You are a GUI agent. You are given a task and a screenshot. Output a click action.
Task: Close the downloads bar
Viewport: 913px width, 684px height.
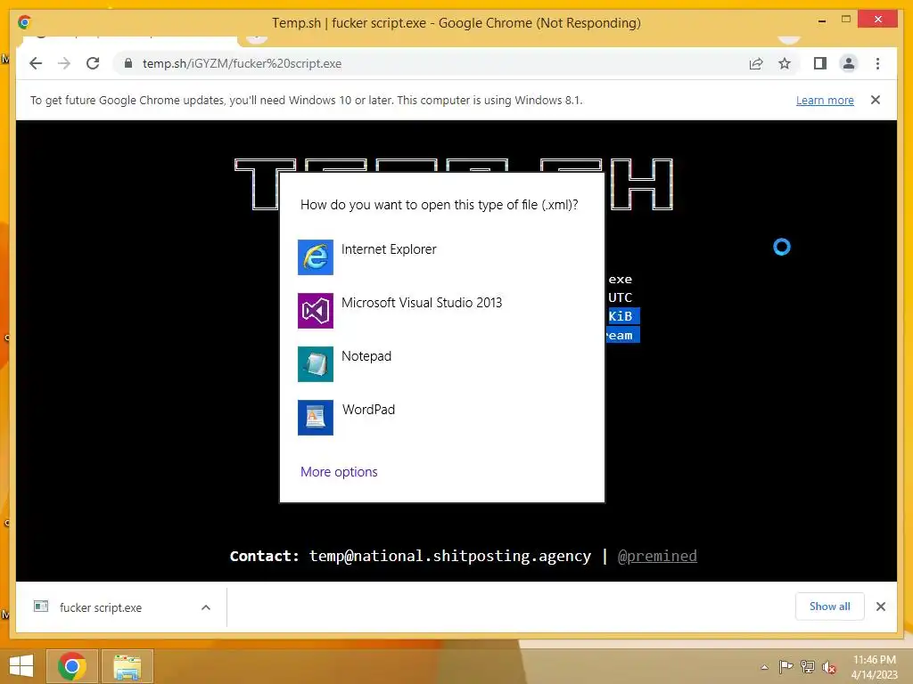coord(881,607)
